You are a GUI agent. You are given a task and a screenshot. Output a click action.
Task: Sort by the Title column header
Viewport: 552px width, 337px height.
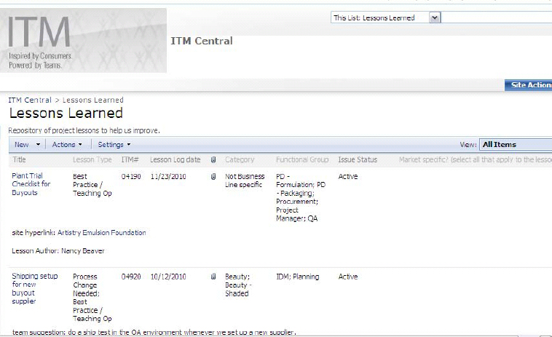(x=20, y=159)
